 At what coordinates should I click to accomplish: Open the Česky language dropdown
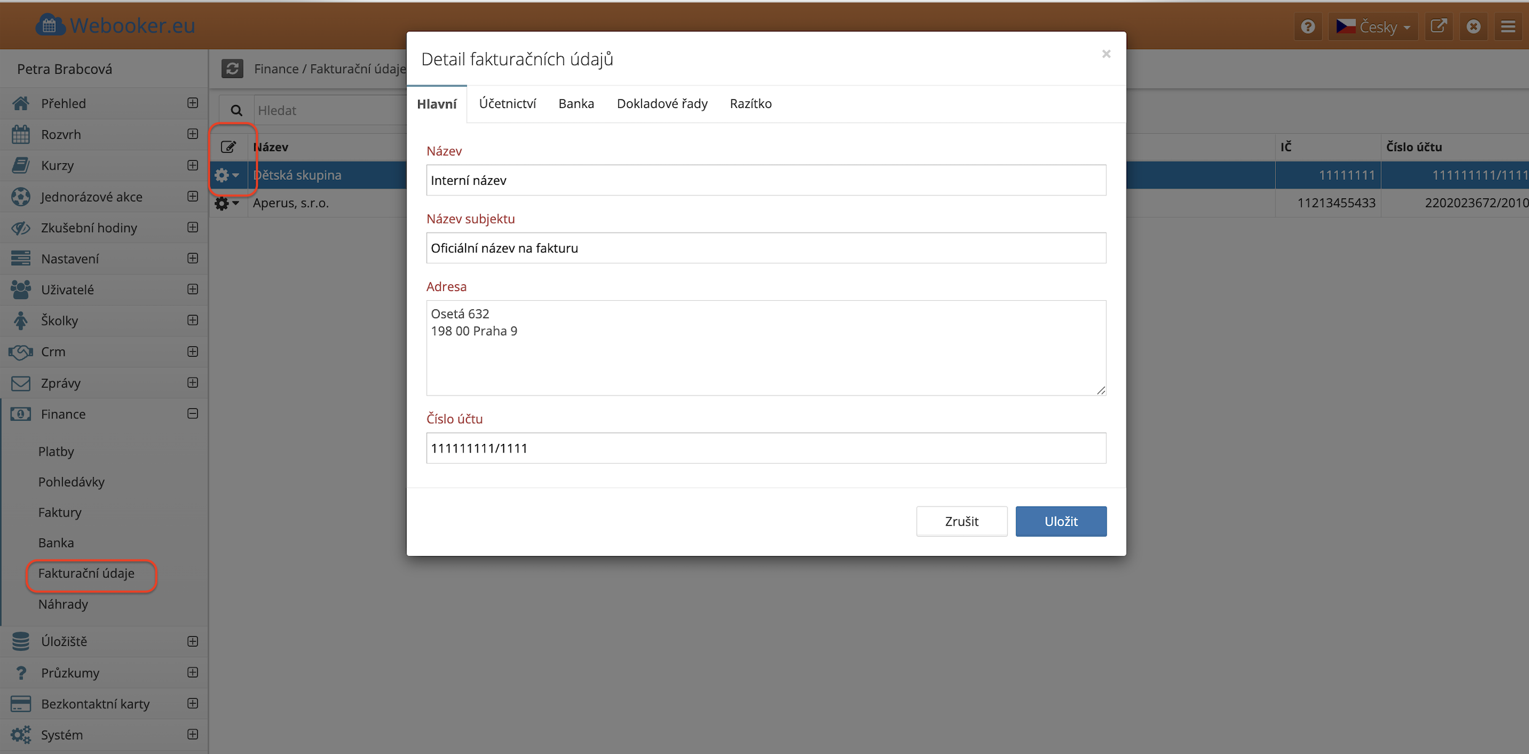[x=1373, y=27]
